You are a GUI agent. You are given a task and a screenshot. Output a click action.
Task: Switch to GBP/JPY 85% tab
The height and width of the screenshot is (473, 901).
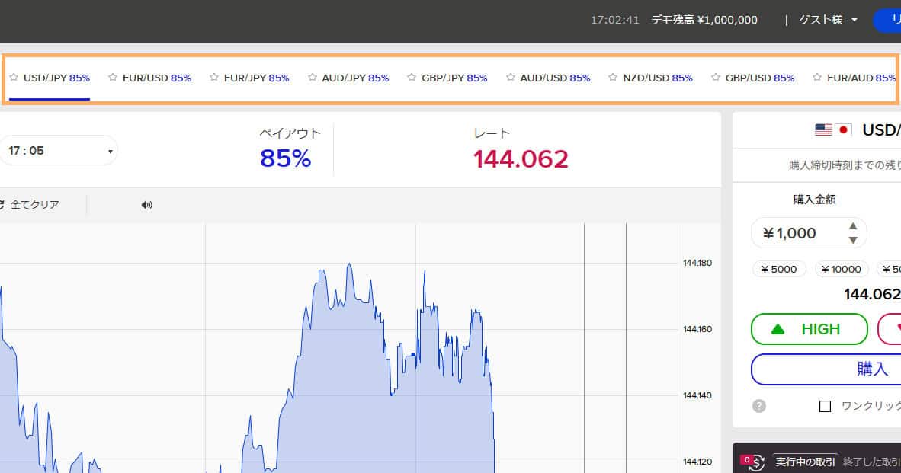pos(454,78)
